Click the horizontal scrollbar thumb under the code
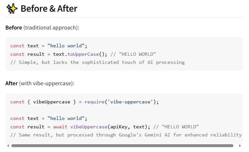This screenshot has width=249, height=152. (122, 146)
